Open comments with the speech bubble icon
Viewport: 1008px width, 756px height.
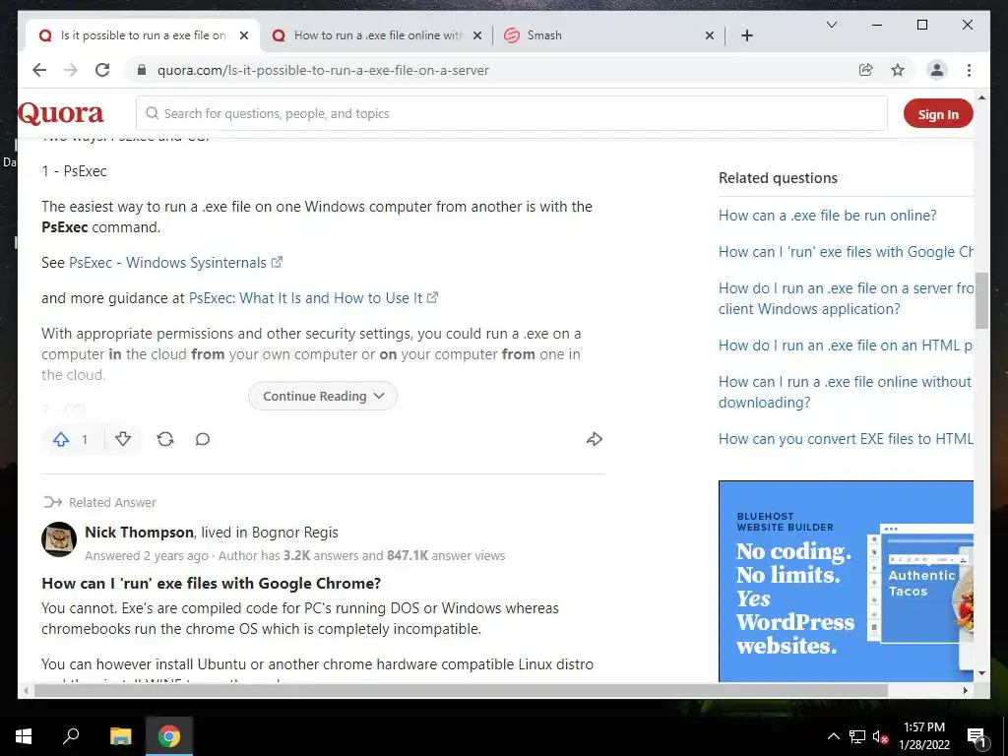click(x=203, y=440)
